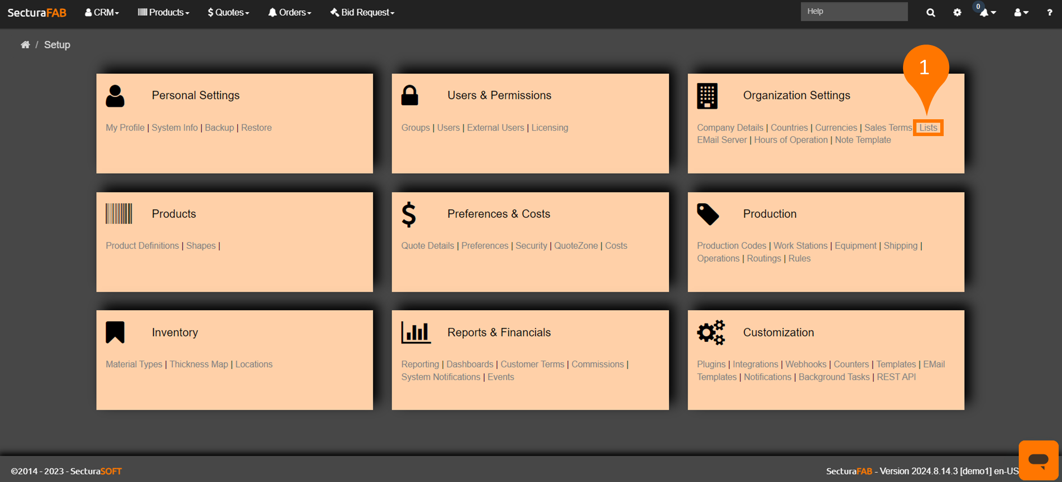Open the My Profile link
The image size is (1062, 482).
tap(125, 128)
